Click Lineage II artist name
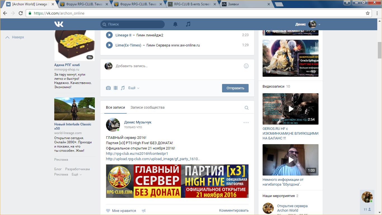Viewport: 382px width, 215px height. 123,35
